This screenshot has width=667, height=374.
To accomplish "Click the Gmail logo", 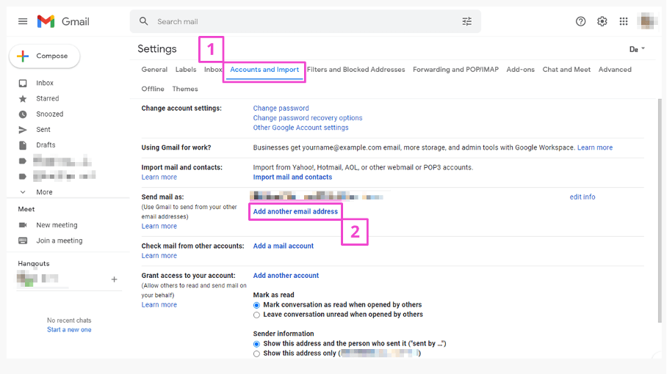I will (x=63, y=21).
